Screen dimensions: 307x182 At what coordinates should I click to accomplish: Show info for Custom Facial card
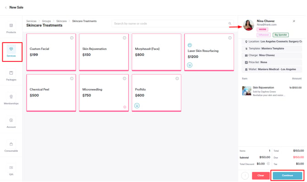tap(72, 38)
